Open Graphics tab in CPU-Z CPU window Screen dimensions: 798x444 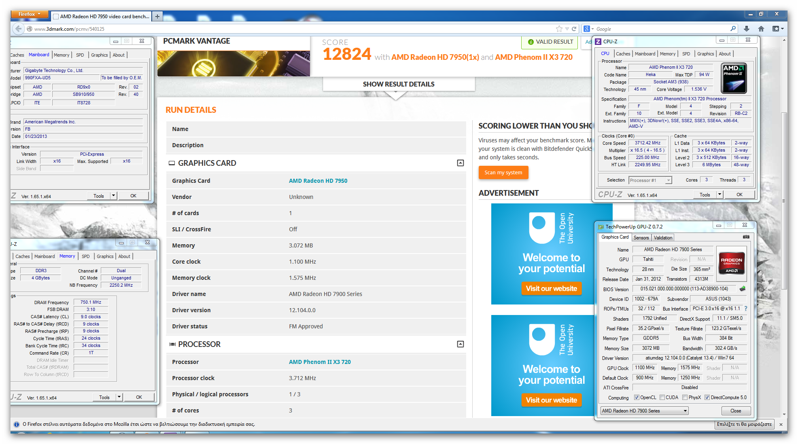(705, 54)
